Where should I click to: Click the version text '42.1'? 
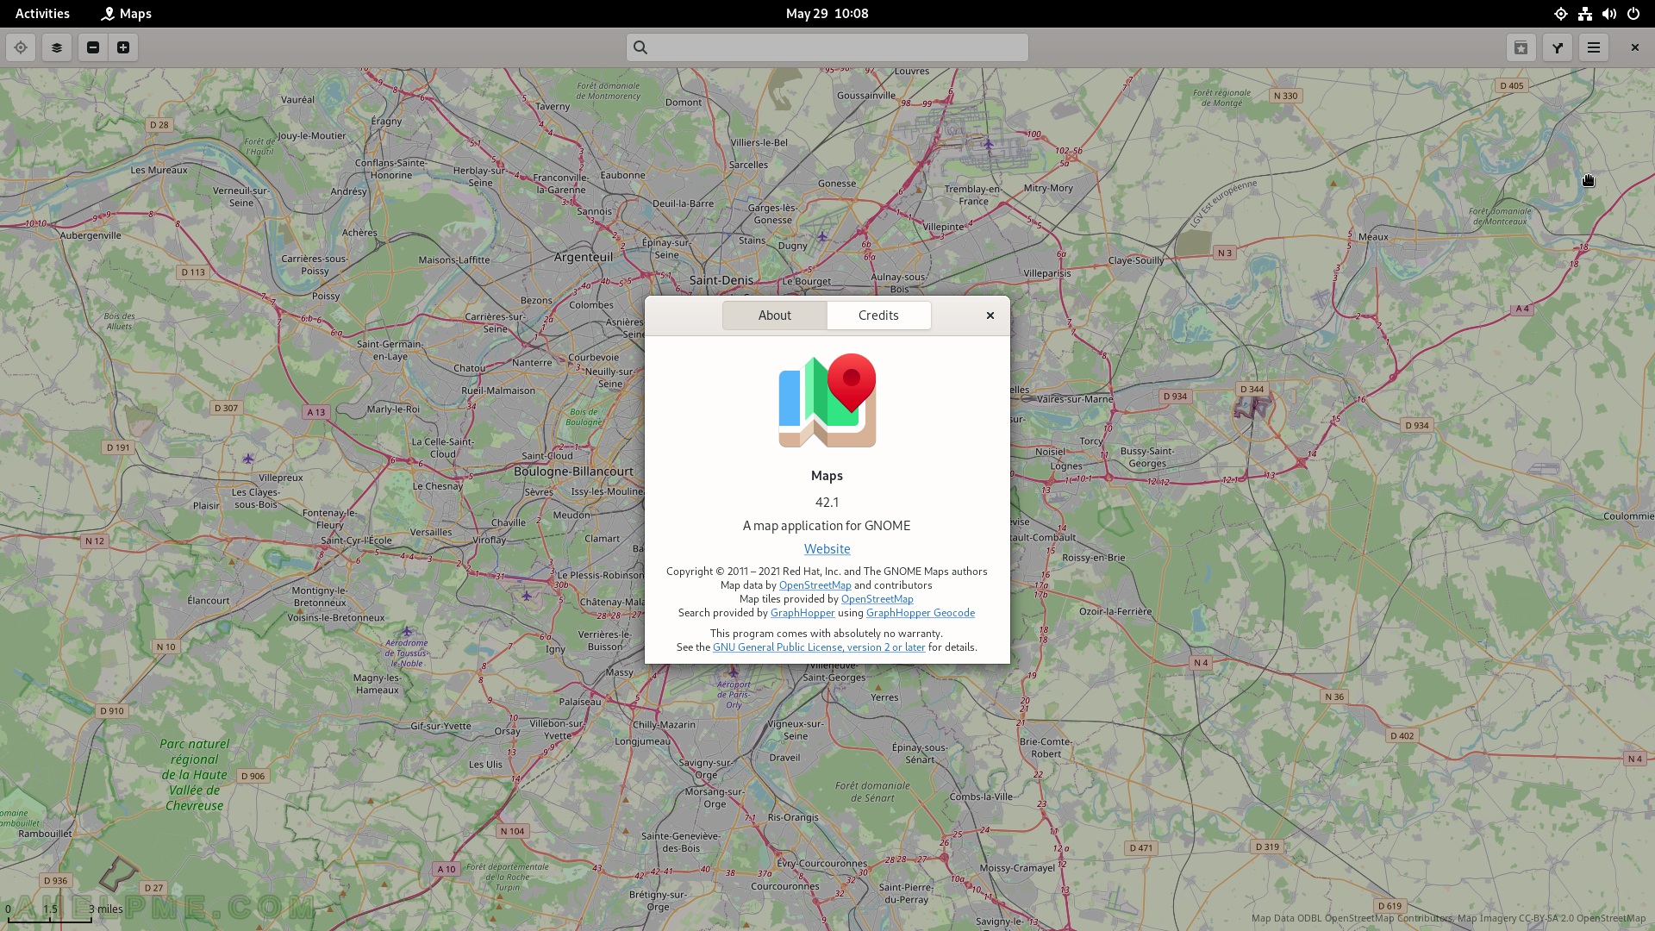tap(827, 503)
